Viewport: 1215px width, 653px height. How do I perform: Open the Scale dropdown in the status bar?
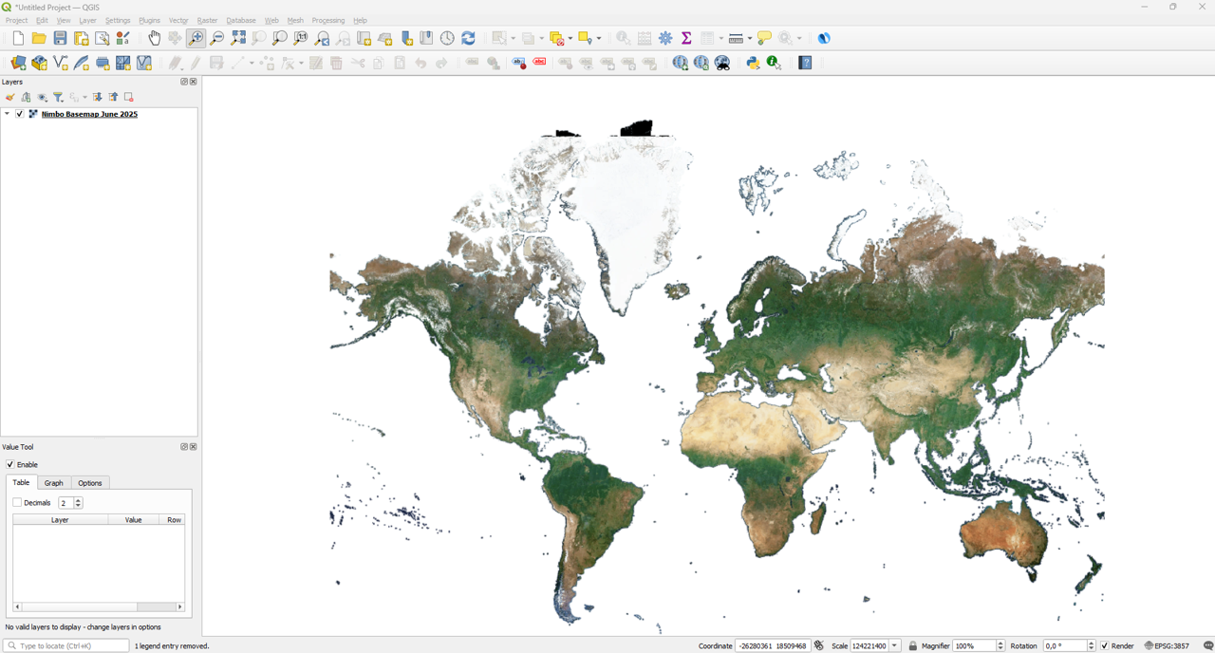(892, 645)
